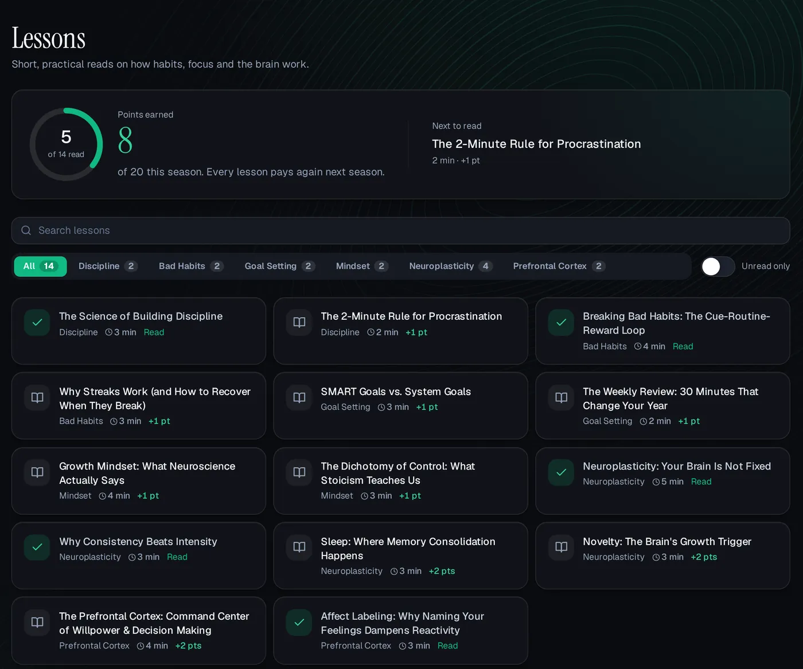Open the Sleep: Where Memory Consolidation Happens title
Image resolution: width=803 pixels, height=669 pixels.
click(x=408, y=549)
